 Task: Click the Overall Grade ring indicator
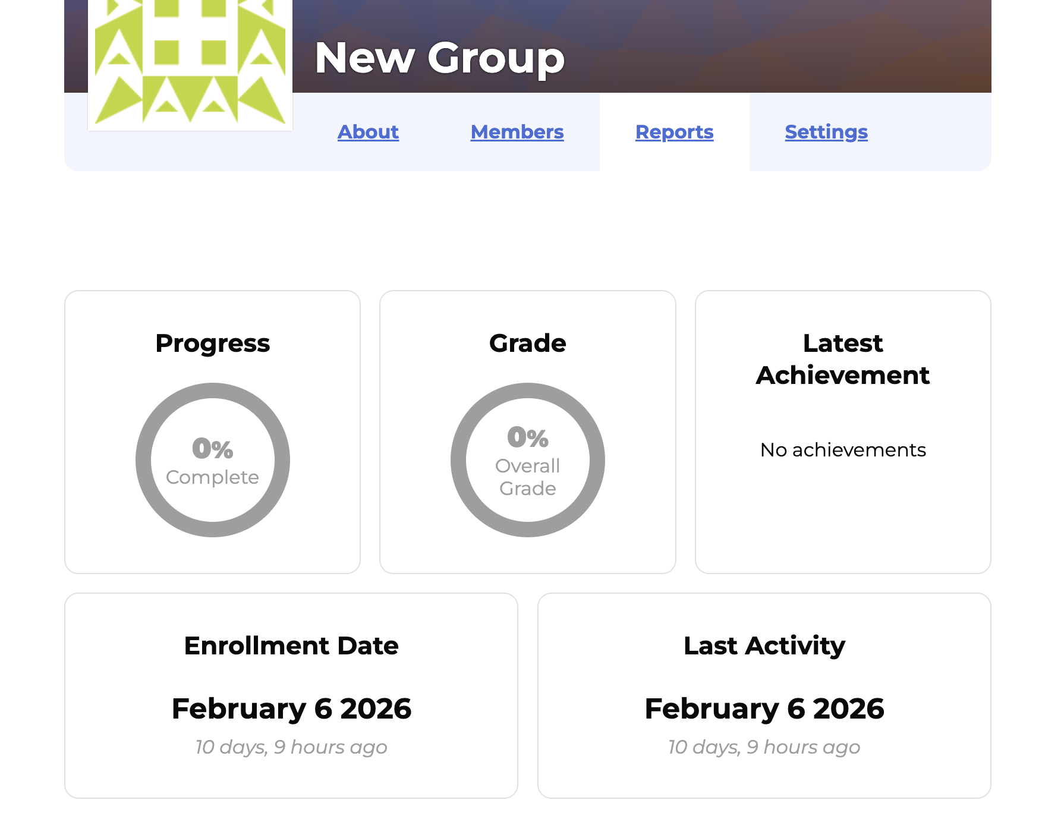[527, 460]
